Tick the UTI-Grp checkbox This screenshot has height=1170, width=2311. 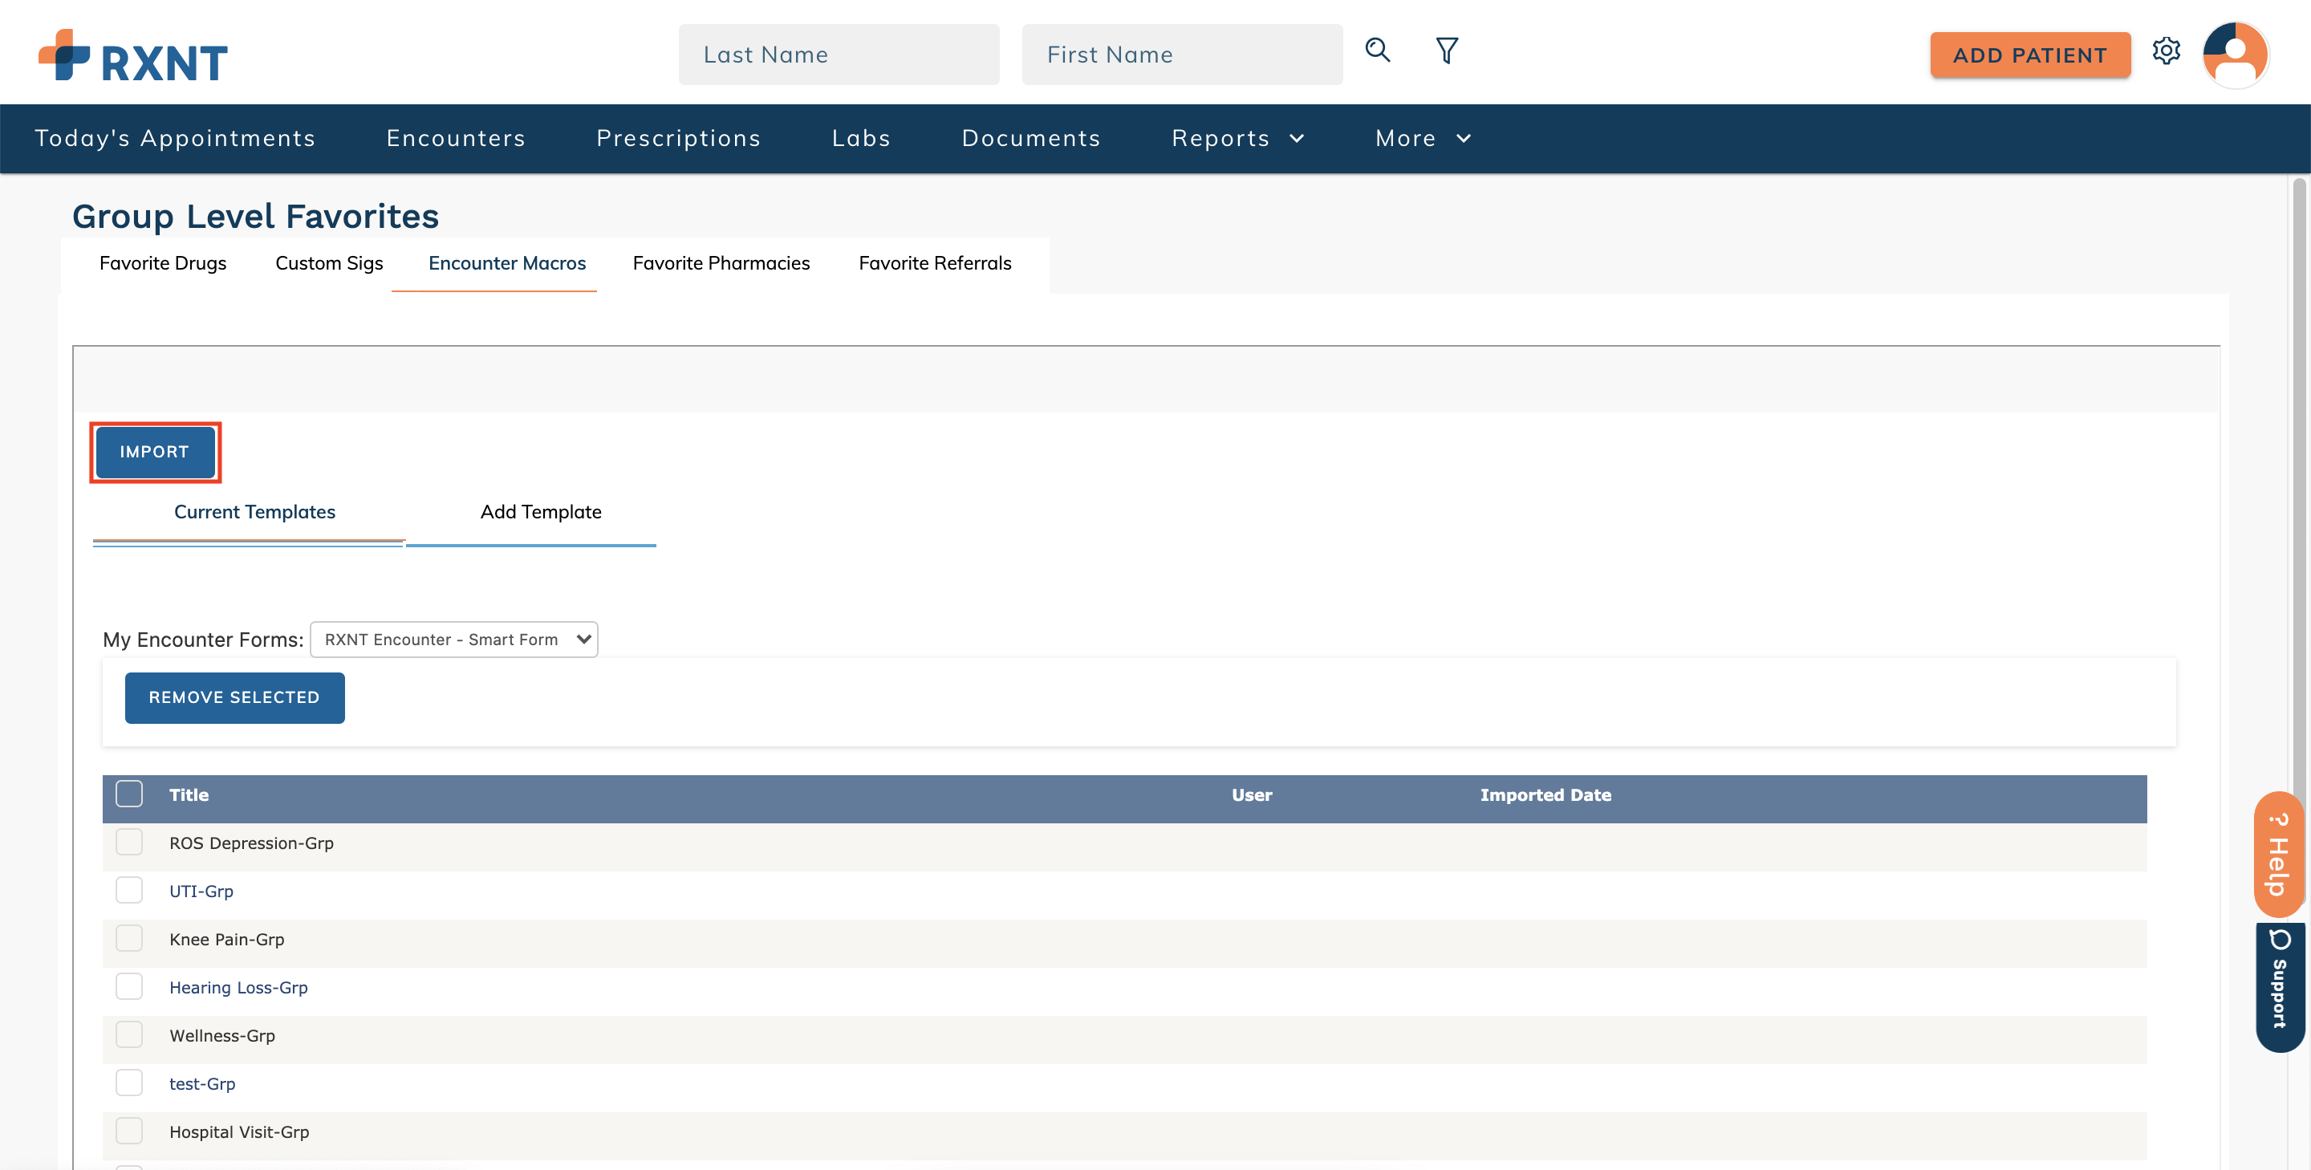pyautogui.click(x=129, y=890)
